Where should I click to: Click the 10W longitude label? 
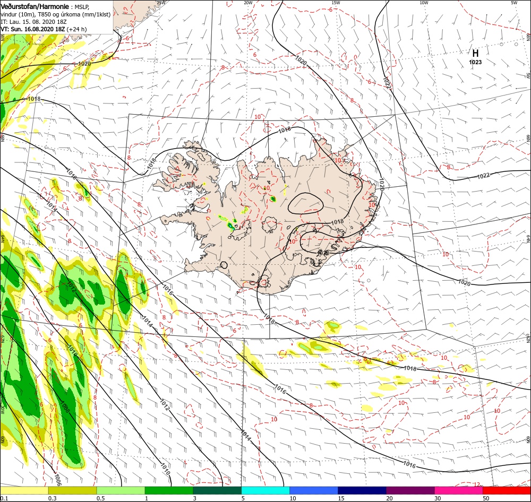(x=424, y=3)
